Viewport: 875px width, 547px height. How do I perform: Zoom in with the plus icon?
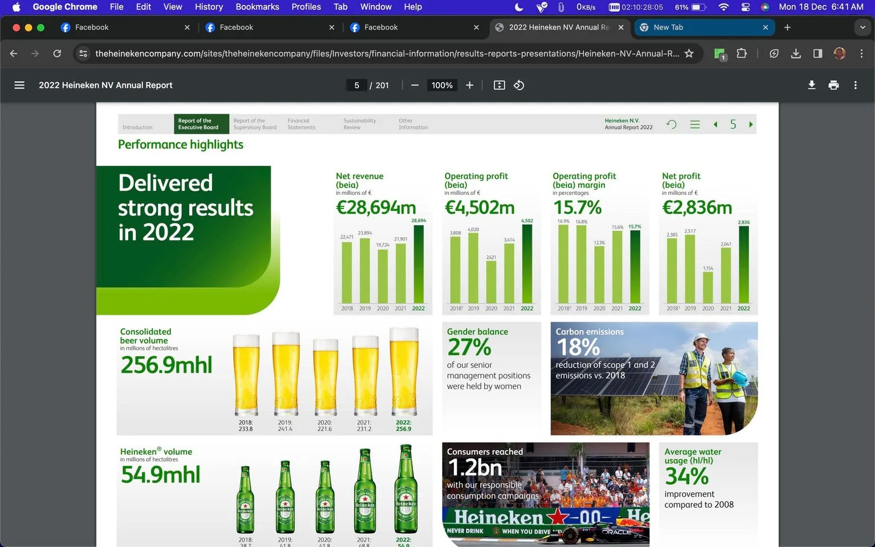[x=469, y=85]
